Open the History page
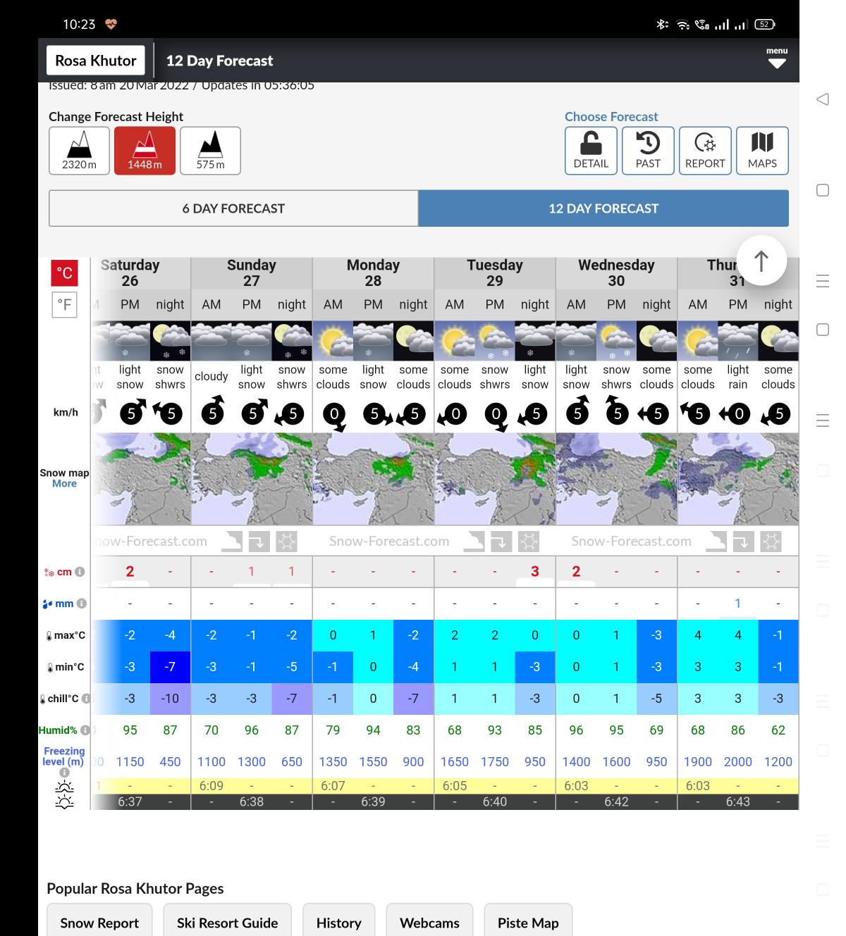This screenshot has height=936, width=846. [338, 923]
